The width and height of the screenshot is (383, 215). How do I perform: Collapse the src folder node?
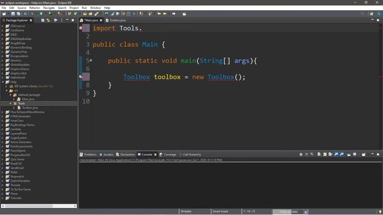[7, 90]
